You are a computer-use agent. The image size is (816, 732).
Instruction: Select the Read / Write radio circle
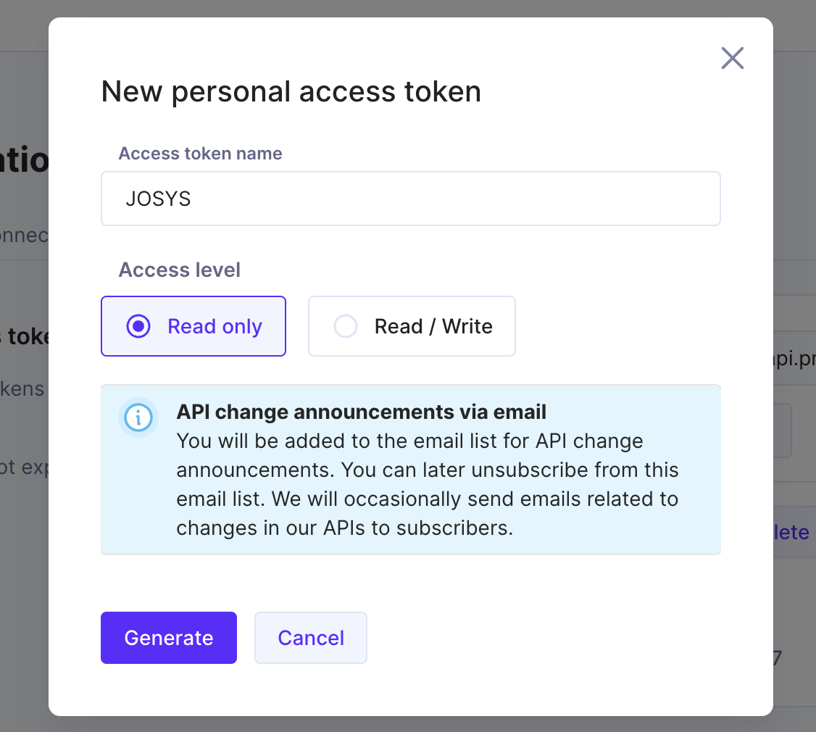click(x=346, y=326)
